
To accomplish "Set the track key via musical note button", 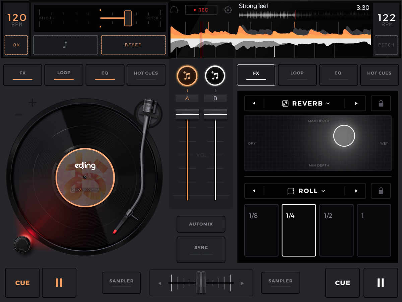I will (x=65, y=45).
